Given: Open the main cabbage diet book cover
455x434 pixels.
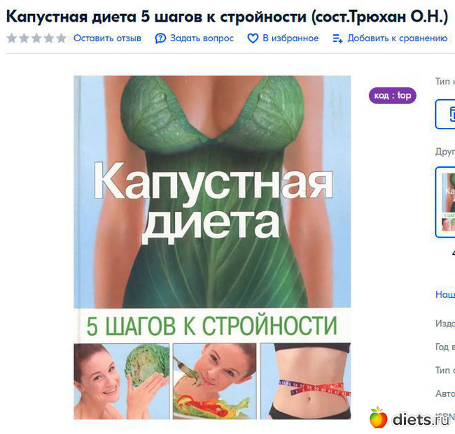Looking at the screenshot, I should pos(212,247).
